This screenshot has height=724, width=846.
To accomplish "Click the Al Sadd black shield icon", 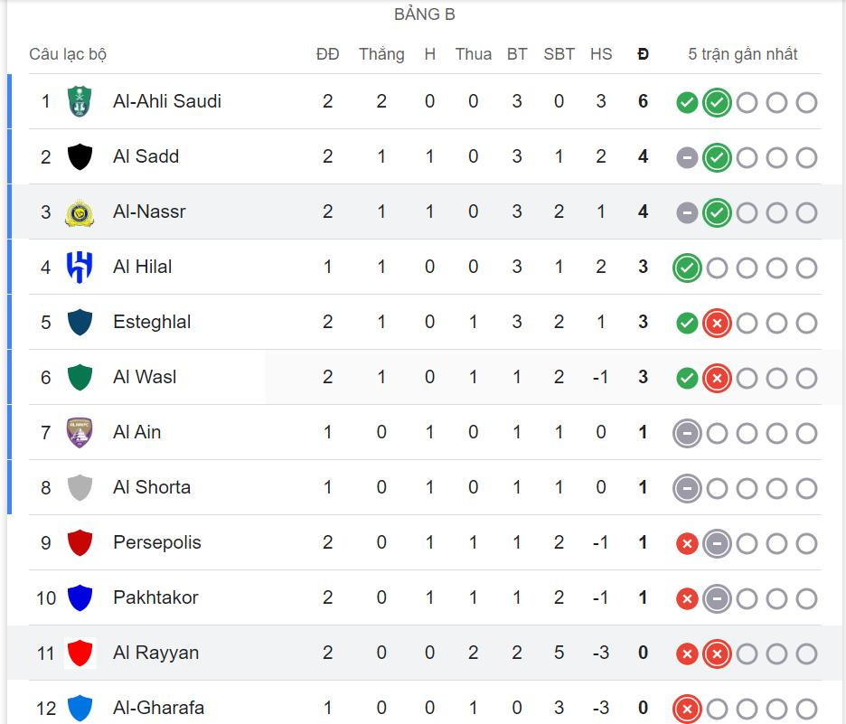I will (x=80, y=157).
